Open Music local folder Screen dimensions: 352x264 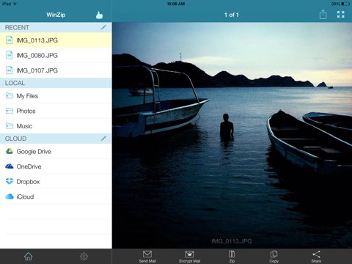(56, 126)
